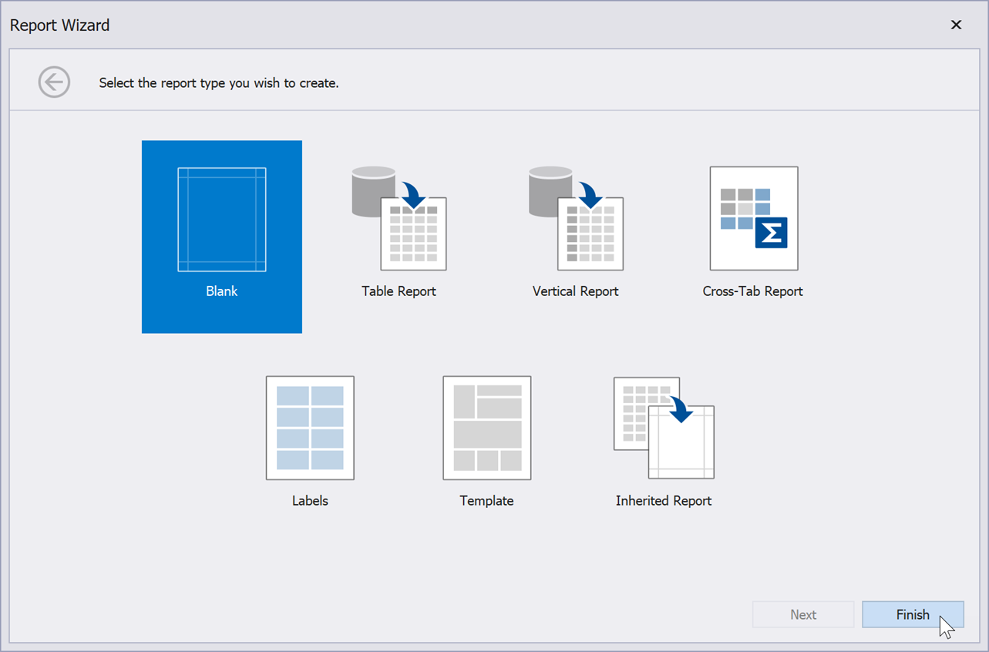
Task: Click the back navigation arrow
Action: pyautogui.click(x=54, y=82)
